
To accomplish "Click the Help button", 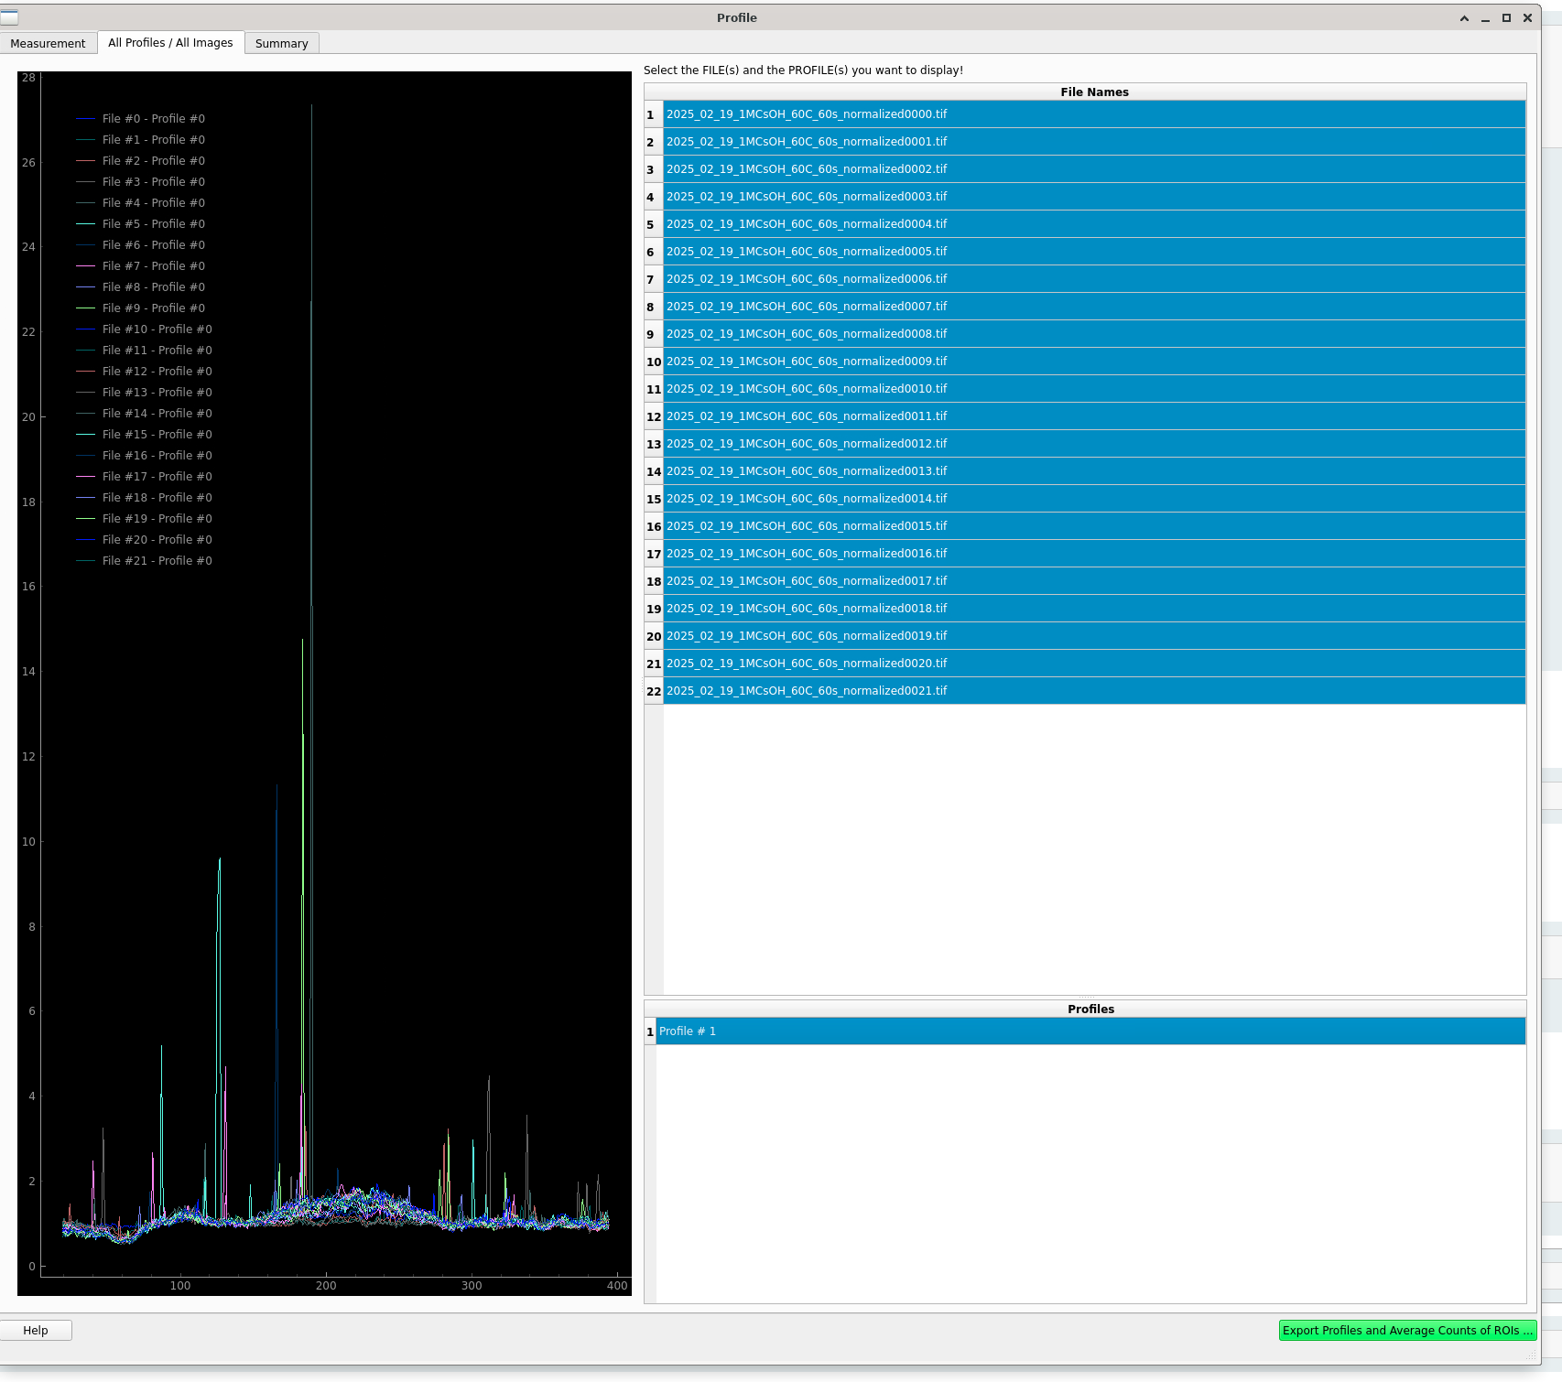I will [36, 1330].
